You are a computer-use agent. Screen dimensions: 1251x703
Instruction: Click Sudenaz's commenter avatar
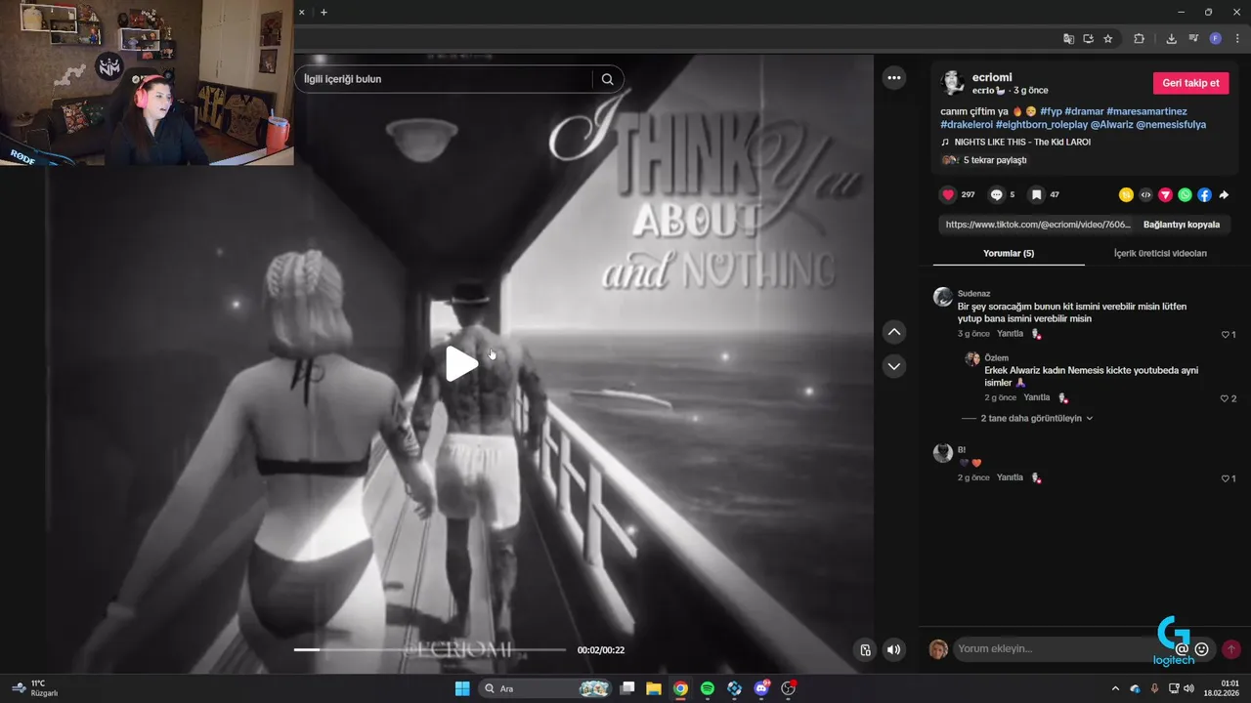click(943, 297)
